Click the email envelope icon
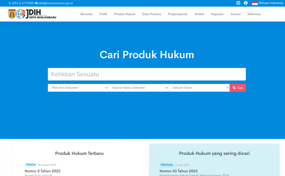Viewport: 285px width, 176px height. coord(37,3)
